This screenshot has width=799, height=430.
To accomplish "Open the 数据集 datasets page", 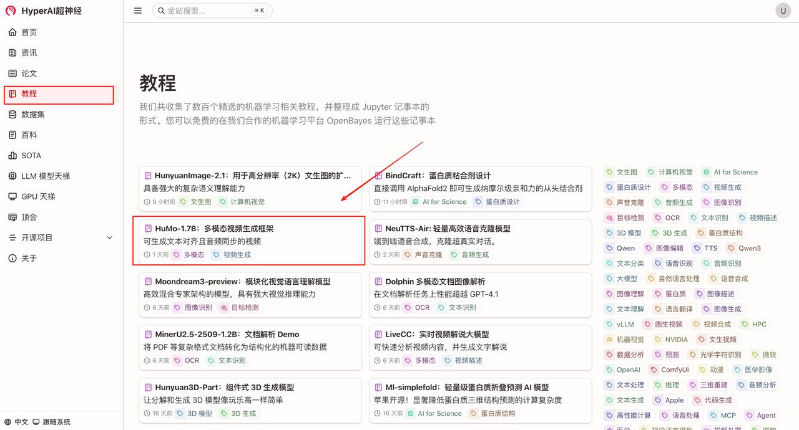I will click(32, 115).
